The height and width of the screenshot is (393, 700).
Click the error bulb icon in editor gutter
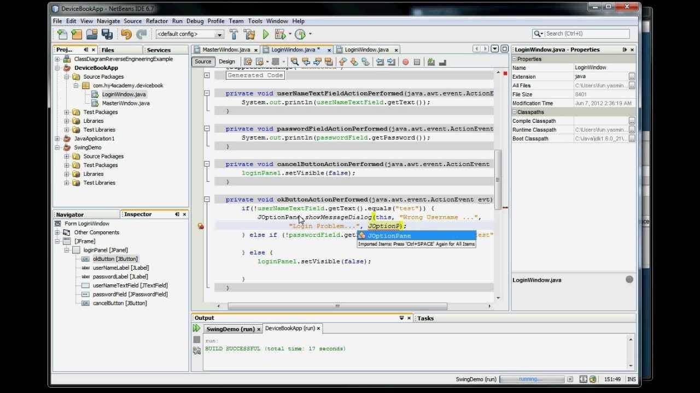[201, 226]
